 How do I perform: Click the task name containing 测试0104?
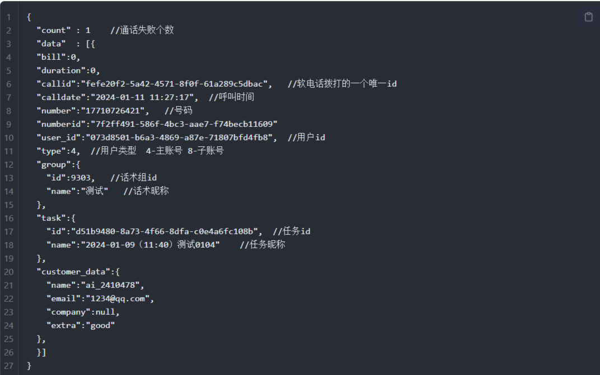coord(151,245)
